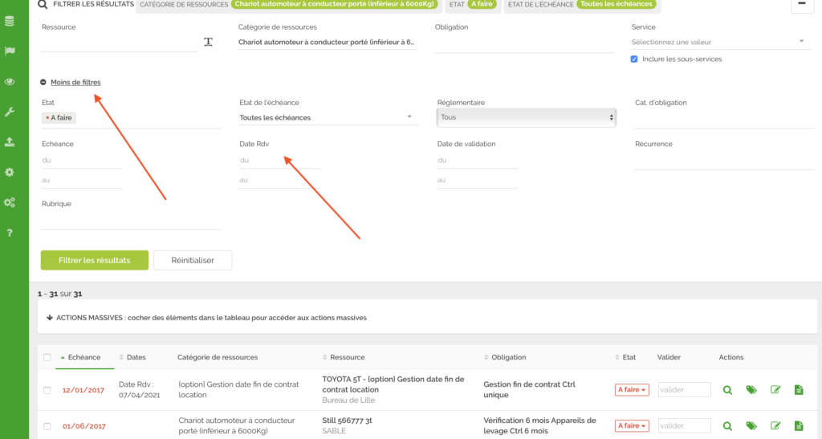Sort the table by Obligation column
822x439 pixels.
coord(508,357)
